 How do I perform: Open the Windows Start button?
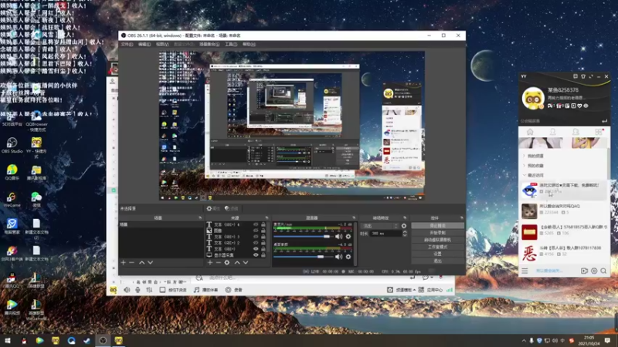tap(8, 341)
